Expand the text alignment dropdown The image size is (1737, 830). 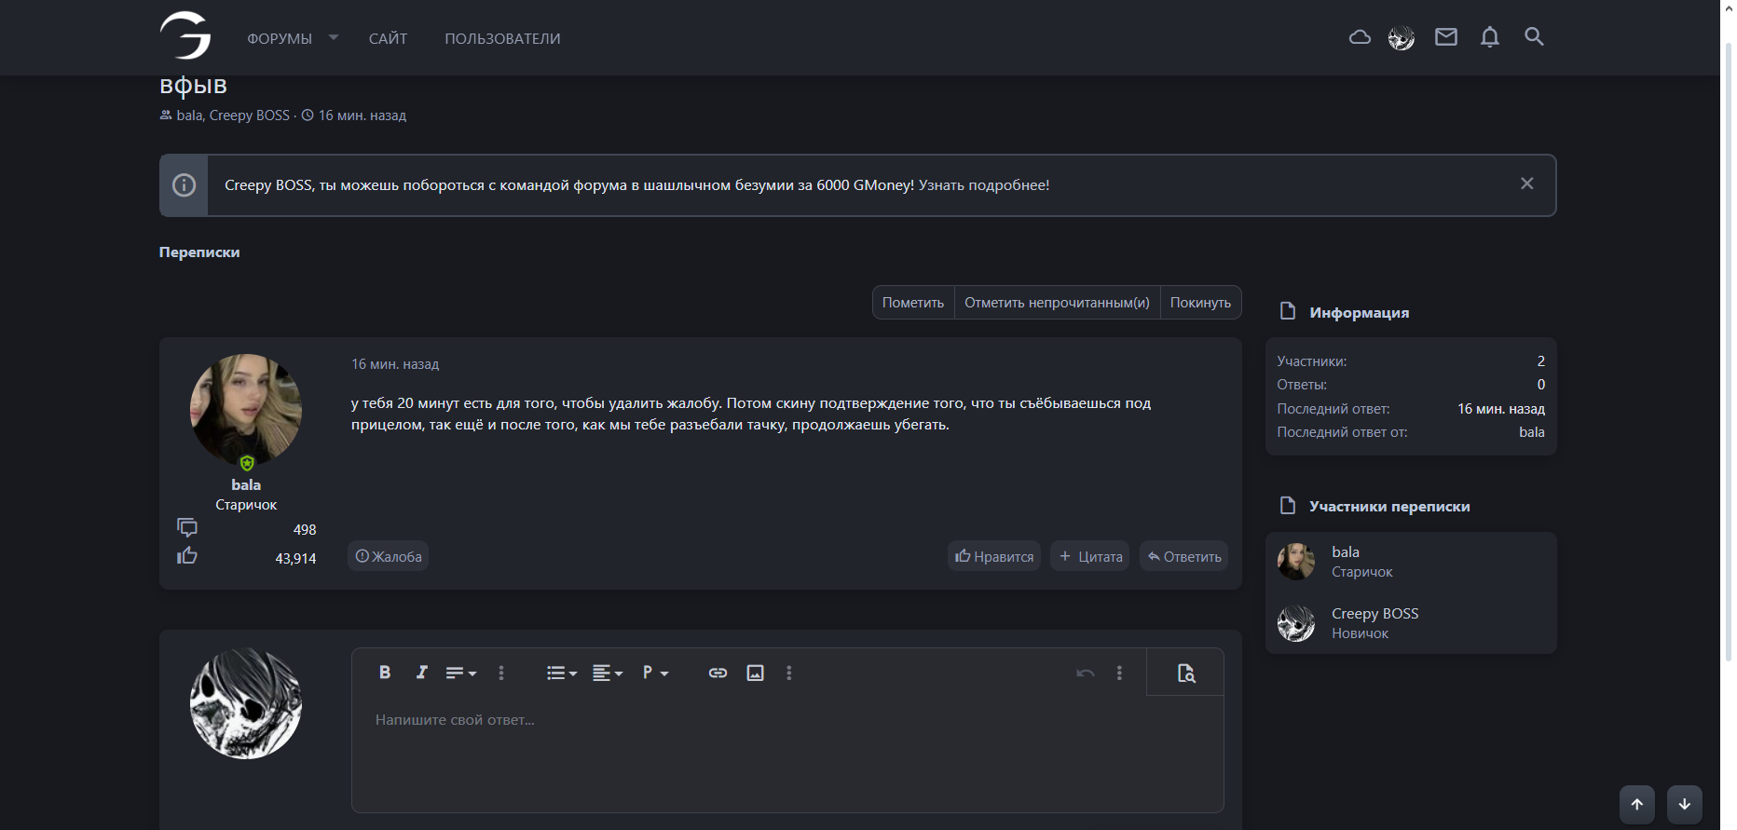pos(607,673)
